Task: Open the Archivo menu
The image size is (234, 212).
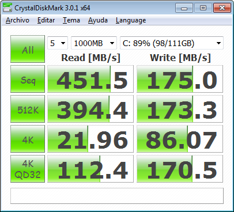Action: pos(17,20)
